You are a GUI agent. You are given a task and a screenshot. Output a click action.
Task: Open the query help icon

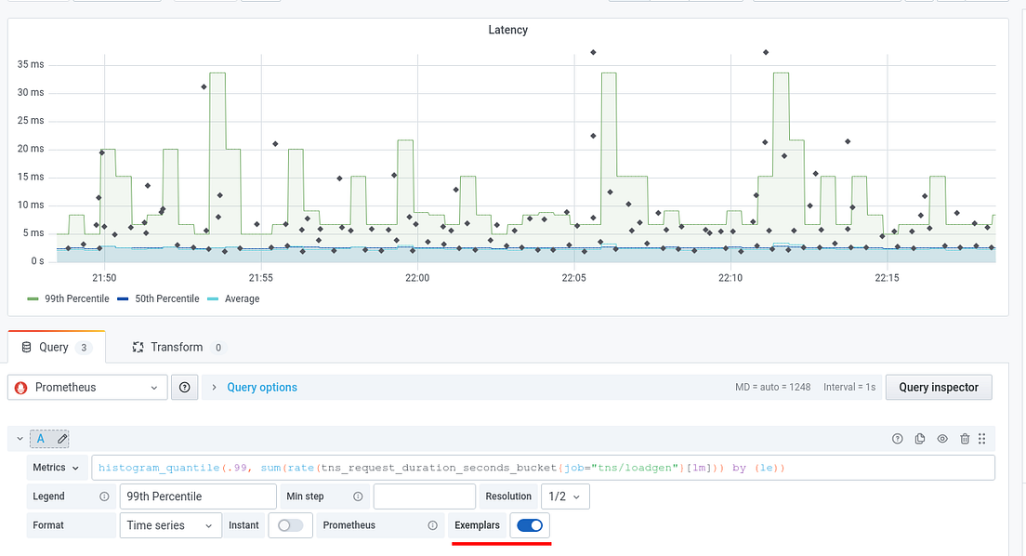point(897,438)
